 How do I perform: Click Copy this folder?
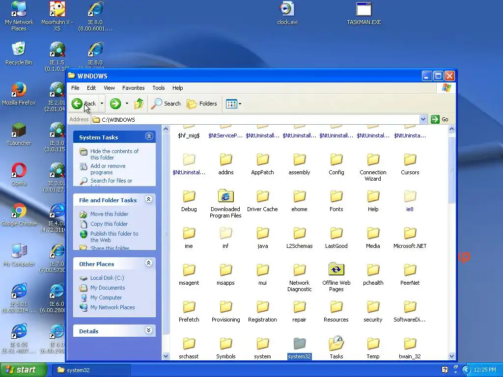(109, 224)
